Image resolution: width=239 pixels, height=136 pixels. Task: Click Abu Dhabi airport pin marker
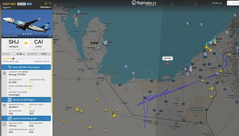point(191,68)
